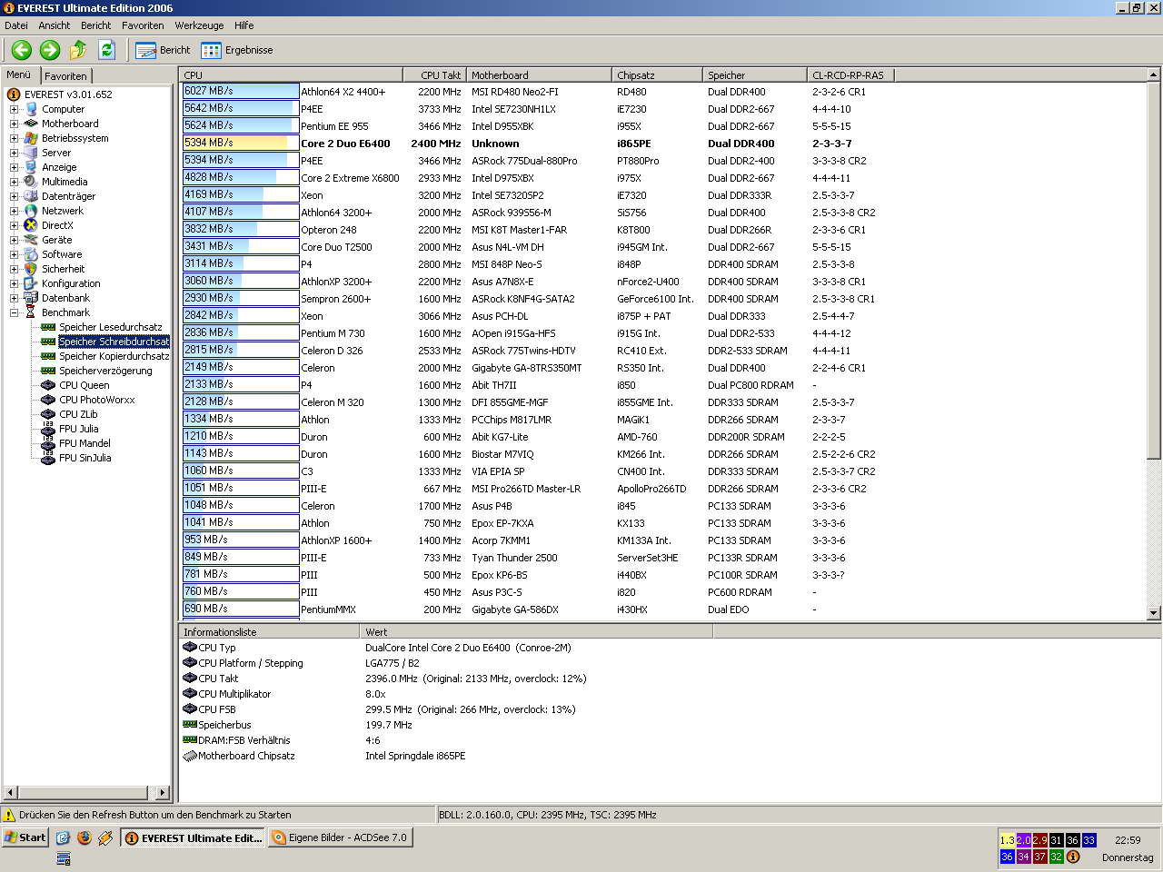Launch Firefox from quick launch bar
The height and width of the screenshot is (872, 1163).
coord(84,837)
